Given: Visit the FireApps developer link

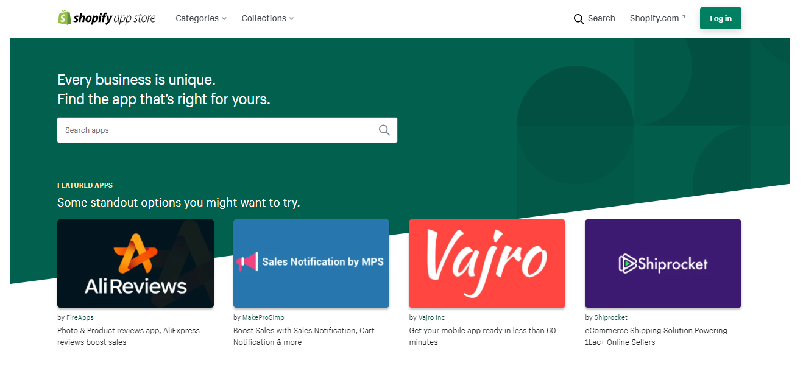Looking at the screenshot, I should [80, 317].
